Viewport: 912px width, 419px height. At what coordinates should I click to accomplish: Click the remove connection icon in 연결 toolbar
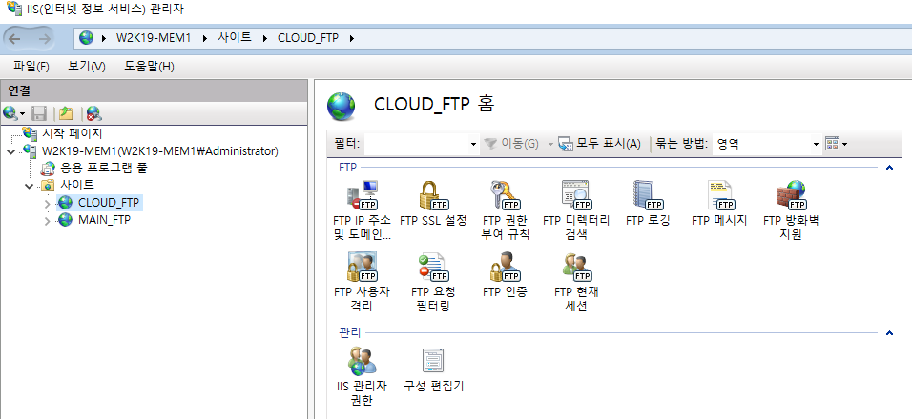(93, 112)
